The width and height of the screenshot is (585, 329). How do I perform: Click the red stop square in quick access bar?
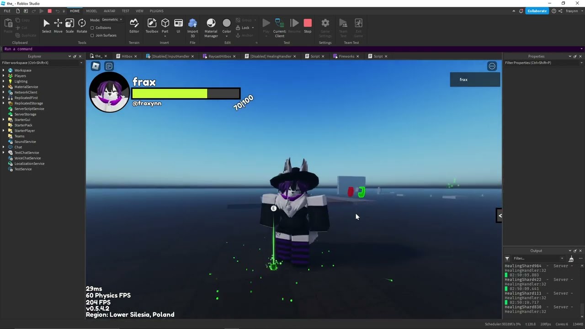click(x=50, y=11)
